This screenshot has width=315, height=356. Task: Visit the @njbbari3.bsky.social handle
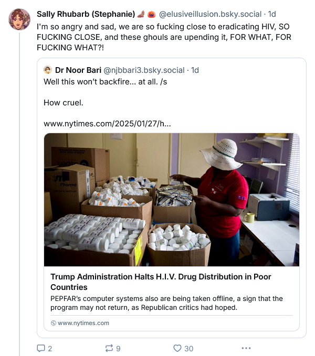click(x=145, y=70)
